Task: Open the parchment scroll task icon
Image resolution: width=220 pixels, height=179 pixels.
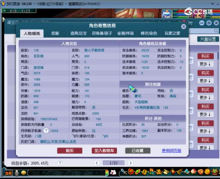Action: click(166, 172)
